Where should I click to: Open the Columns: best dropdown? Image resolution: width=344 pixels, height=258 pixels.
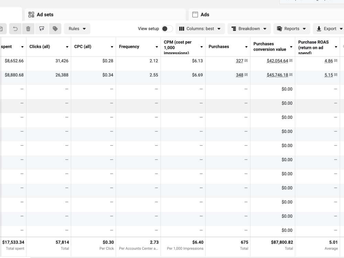tap(200, 29)
